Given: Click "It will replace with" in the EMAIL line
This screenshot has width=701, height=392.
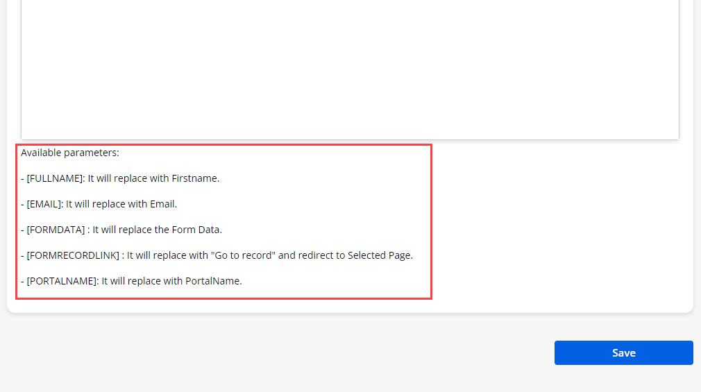Looking at the screenshot, I should click(x=106, y=204).
